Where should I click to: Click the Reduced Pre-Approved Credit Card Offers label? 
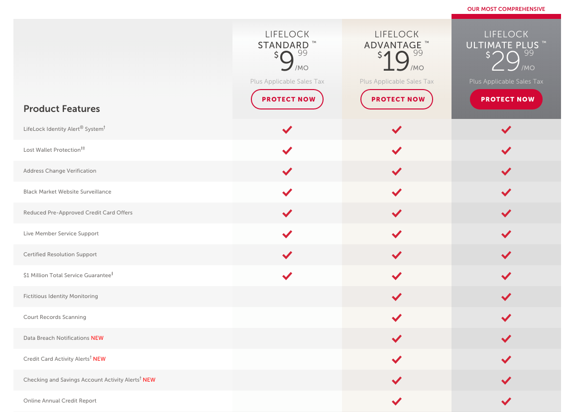[x=78, y=212]
